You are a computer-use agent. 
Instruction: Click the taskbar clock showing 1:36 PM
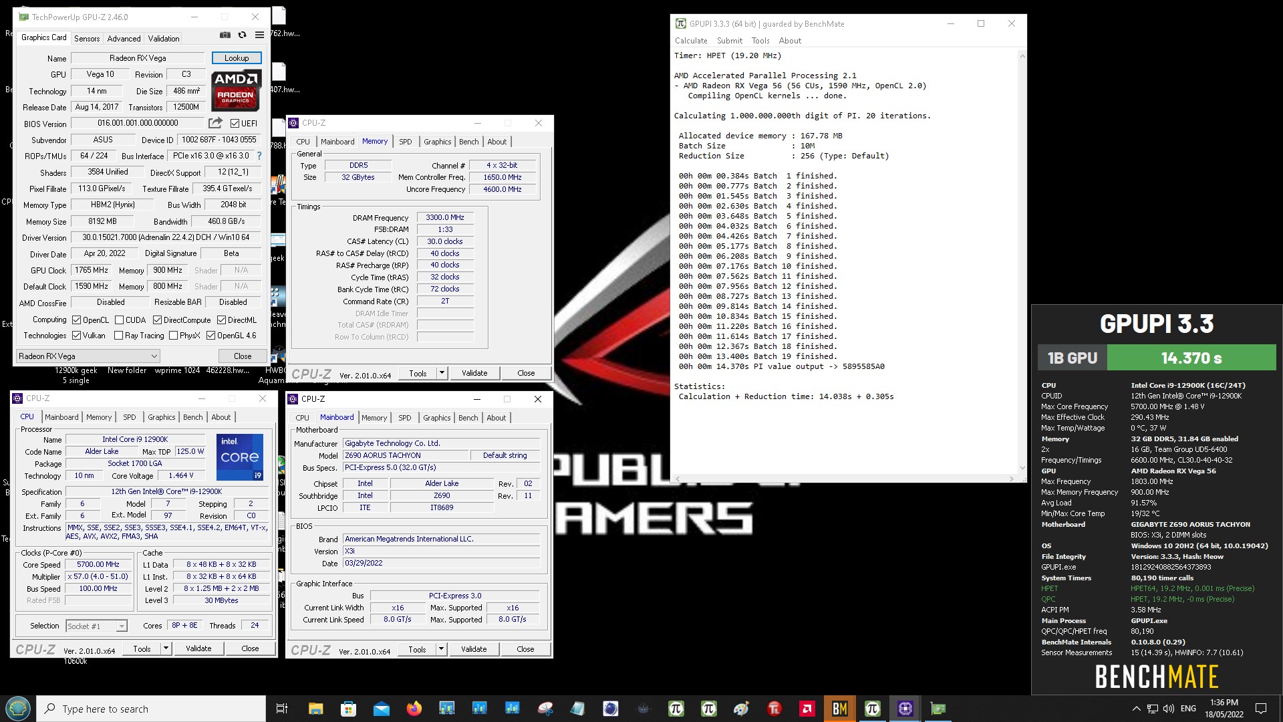1224,709
